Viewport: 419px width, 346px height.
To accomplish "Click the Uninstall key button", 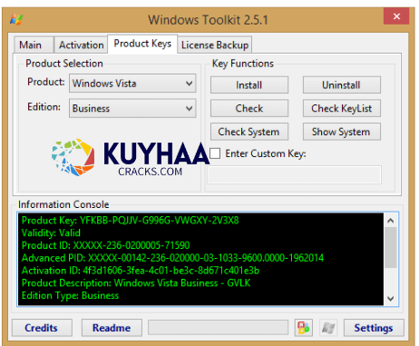I will 342,85.
